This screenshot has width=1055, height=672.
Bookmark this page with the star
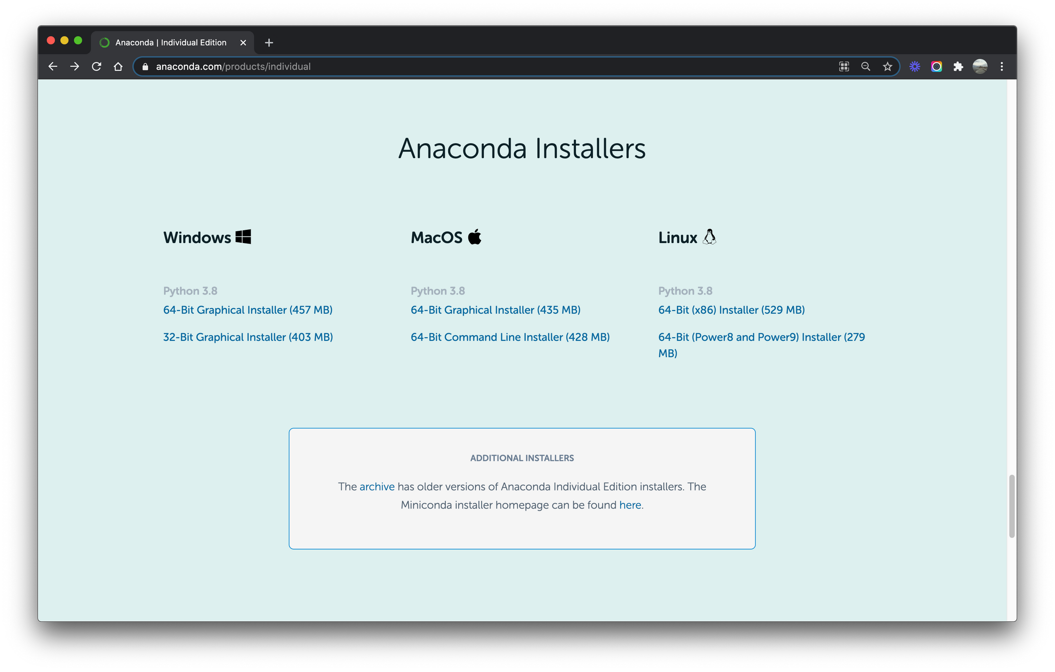pos(887,67)
